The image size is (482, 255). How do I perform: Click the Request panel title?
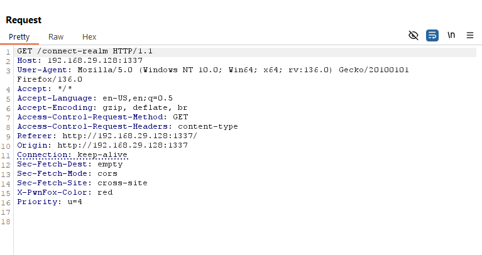[x=23, y=20]
